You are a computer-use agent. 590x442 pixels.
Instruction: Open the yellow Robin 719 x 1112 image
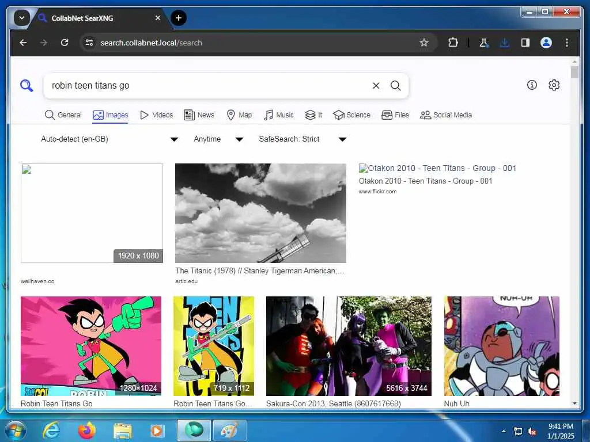coord(214,346)
